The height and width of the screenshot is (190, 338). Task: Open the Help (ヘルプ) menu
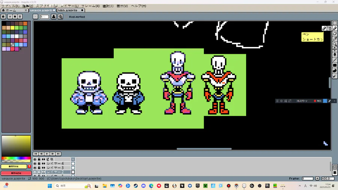point(138,6)
